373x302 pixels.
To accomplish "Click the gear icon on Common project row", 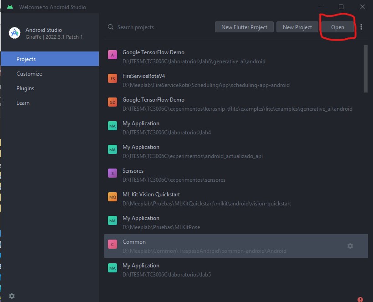I will [350, 246].
